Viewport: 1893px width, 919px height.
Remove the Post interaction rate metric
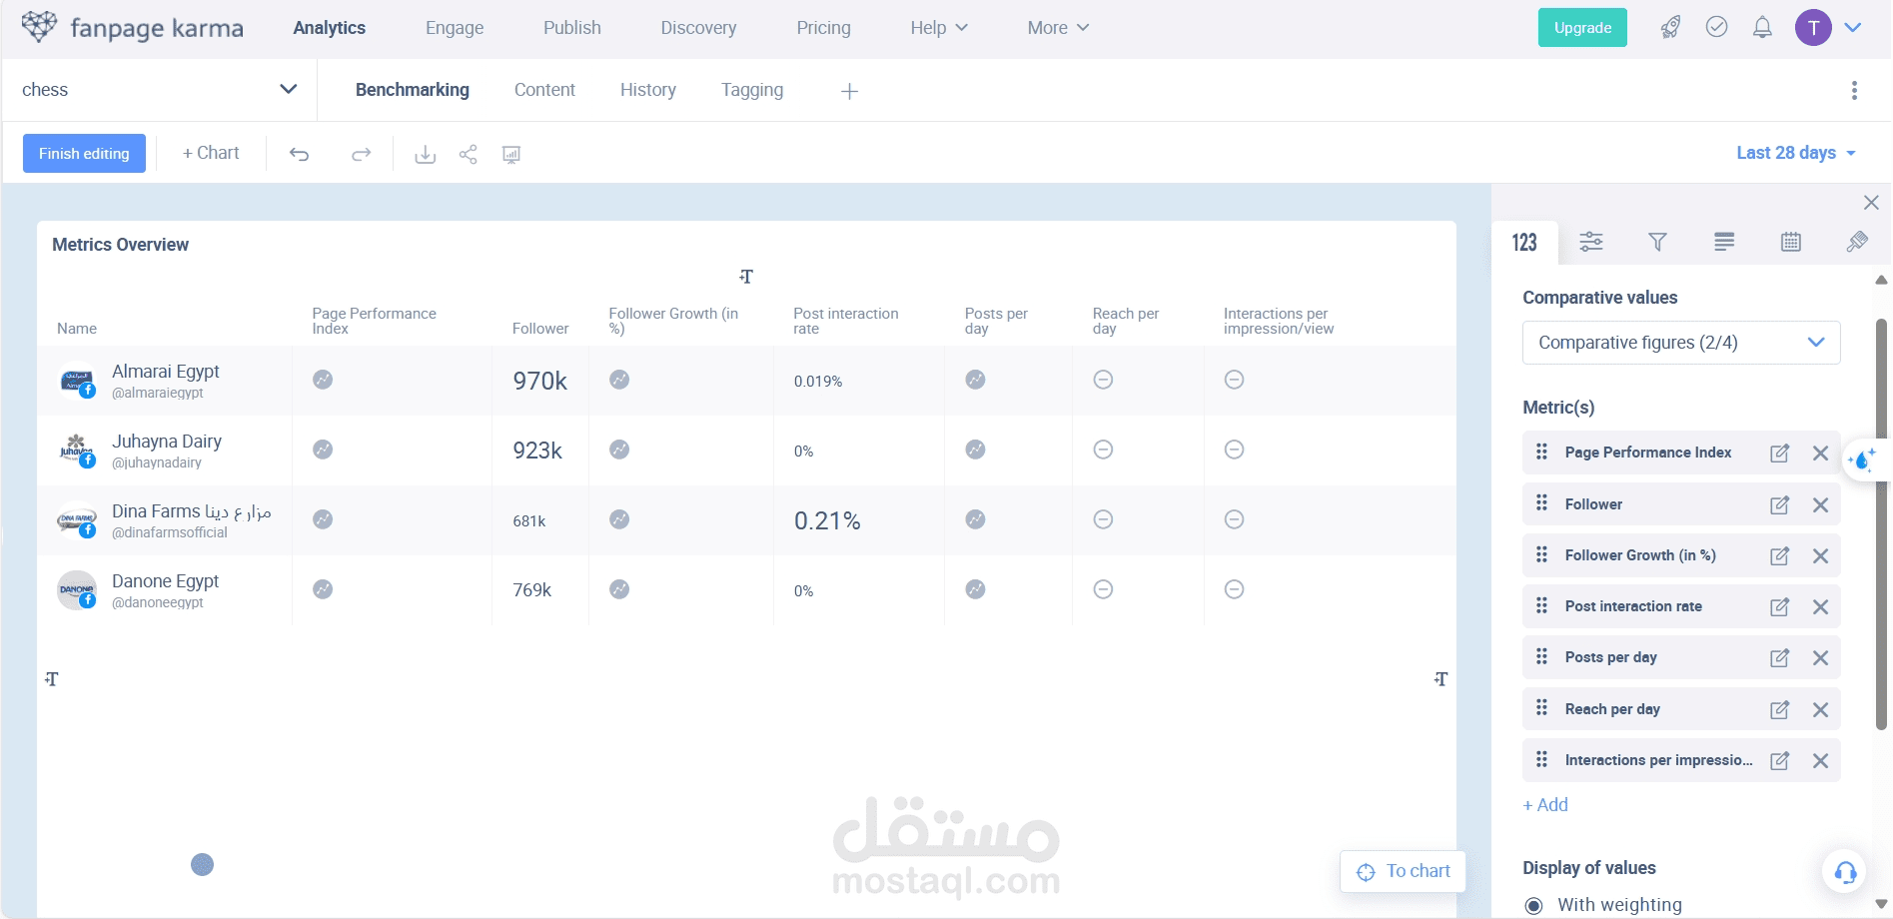[1820, 607]
